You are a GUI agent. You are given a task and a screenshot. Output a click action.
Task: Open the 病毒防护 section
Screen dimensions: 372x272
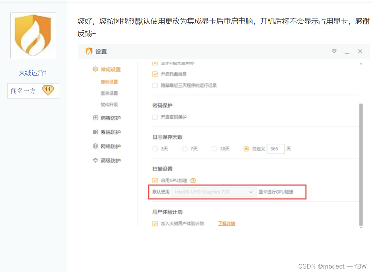coord(111,118)
